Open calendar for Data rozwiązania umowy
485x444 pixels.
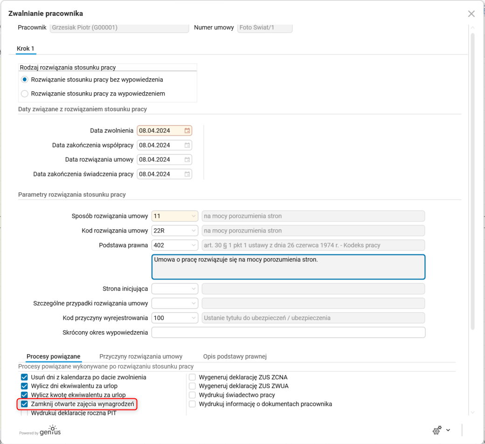[x=187, y=159]
